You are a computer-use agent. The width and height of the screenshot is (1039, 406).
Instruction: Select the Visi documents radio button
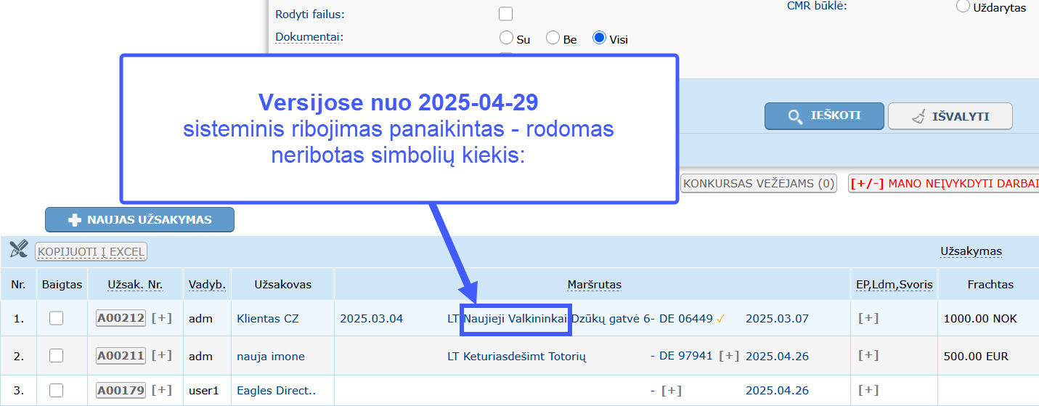pos(599,38)
